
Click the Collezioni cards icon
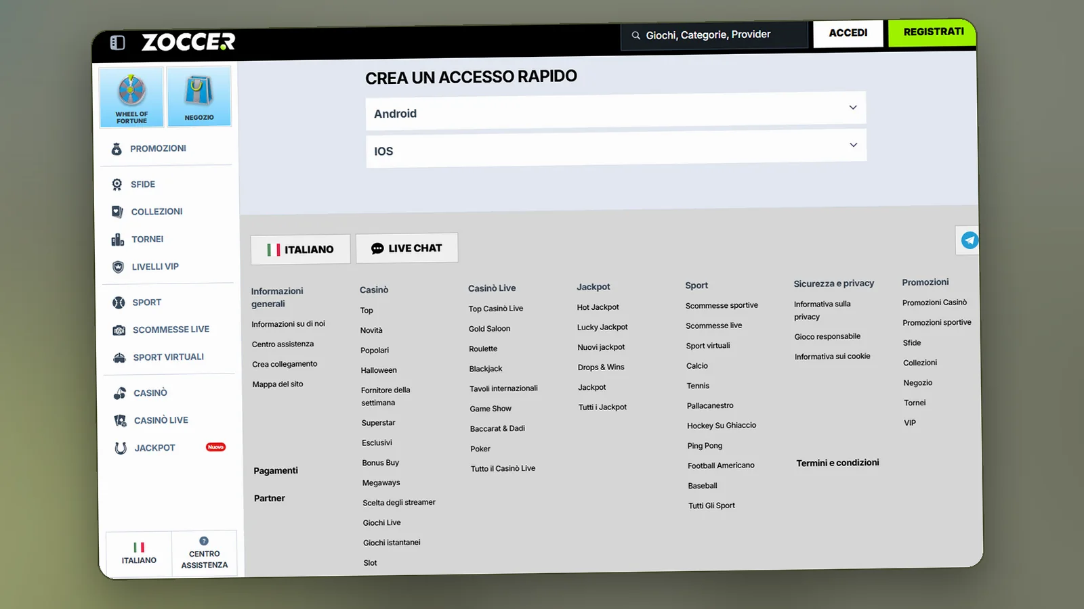(117, 212)
